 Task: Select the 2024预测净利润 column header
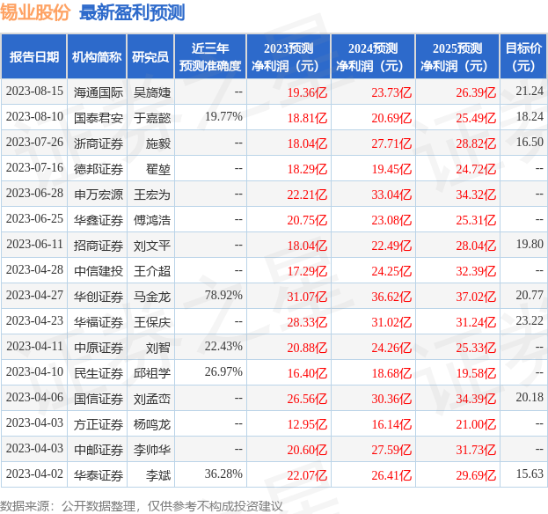point(373,56)
